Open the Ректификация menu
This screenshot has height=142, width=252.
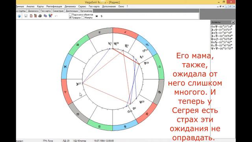(x=54, y=6)
